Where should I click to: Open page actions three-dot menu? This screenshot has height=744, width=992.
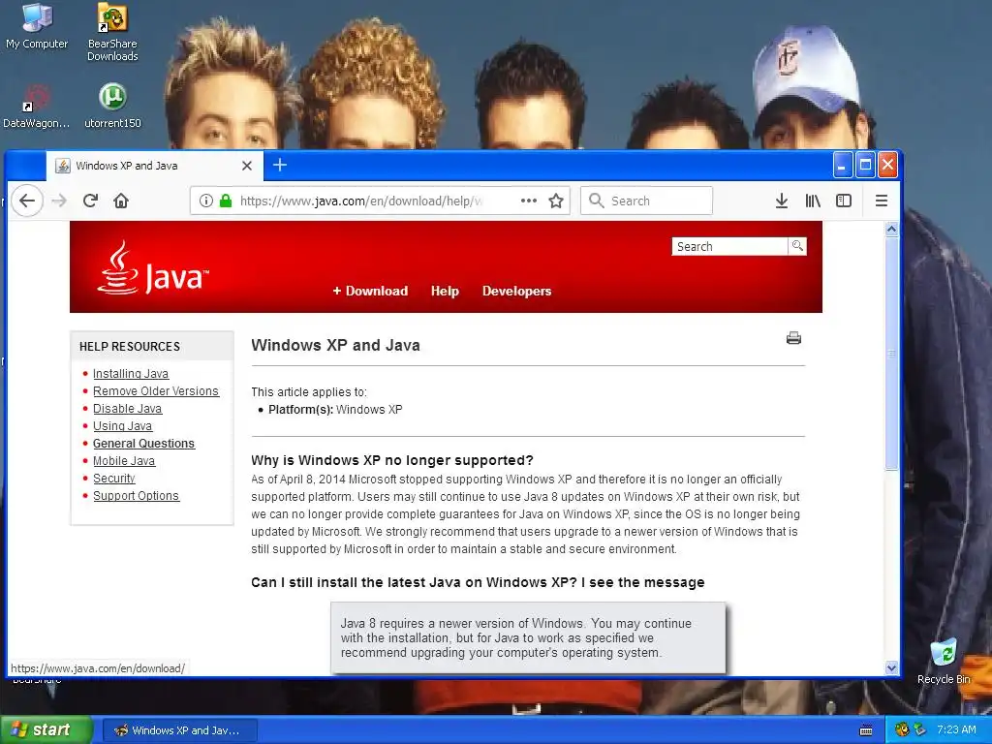coord(528,201)
